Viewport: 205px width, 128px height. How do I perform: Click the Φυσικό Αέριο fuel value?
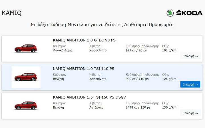click(63, 50)
